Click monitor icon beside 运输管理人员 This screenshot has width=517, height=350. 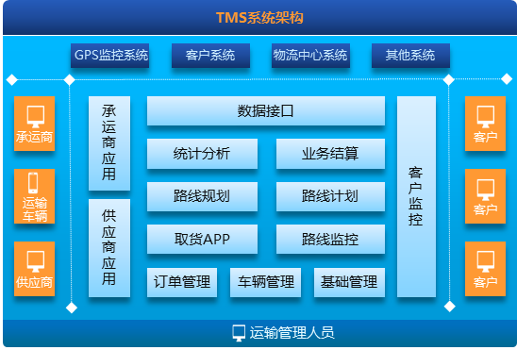click(239, 333)
